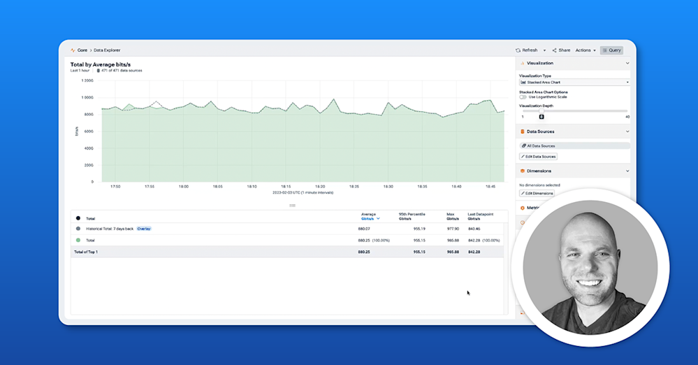Click the Data Sources database icon
Image resolution: width=698 pixels, height=365 pixels.
pos(523,131)
